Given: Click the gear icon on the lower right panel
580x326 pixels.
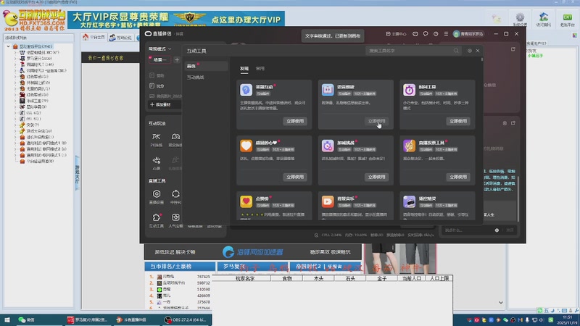Looking at the screenshot, I should click(x=505, y=123).
